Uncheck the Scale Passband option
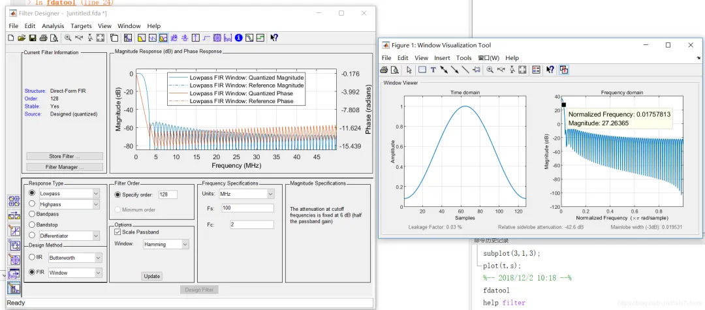The height and width of the screenshot is (310, 705). click(x=117, y=232)
